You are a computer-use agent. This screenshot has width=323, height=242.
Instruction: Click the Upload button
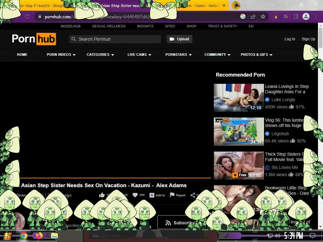point(179,39)
